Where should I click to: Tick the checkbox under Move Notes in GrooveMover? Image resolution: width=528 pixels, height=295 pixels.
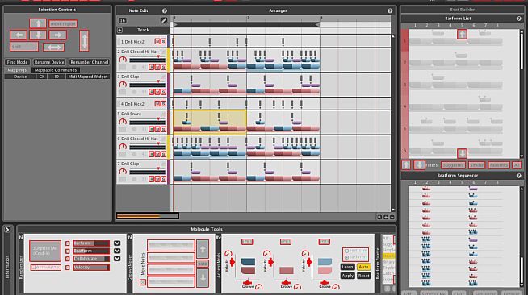pyautogui.click(x=143, y=282)
